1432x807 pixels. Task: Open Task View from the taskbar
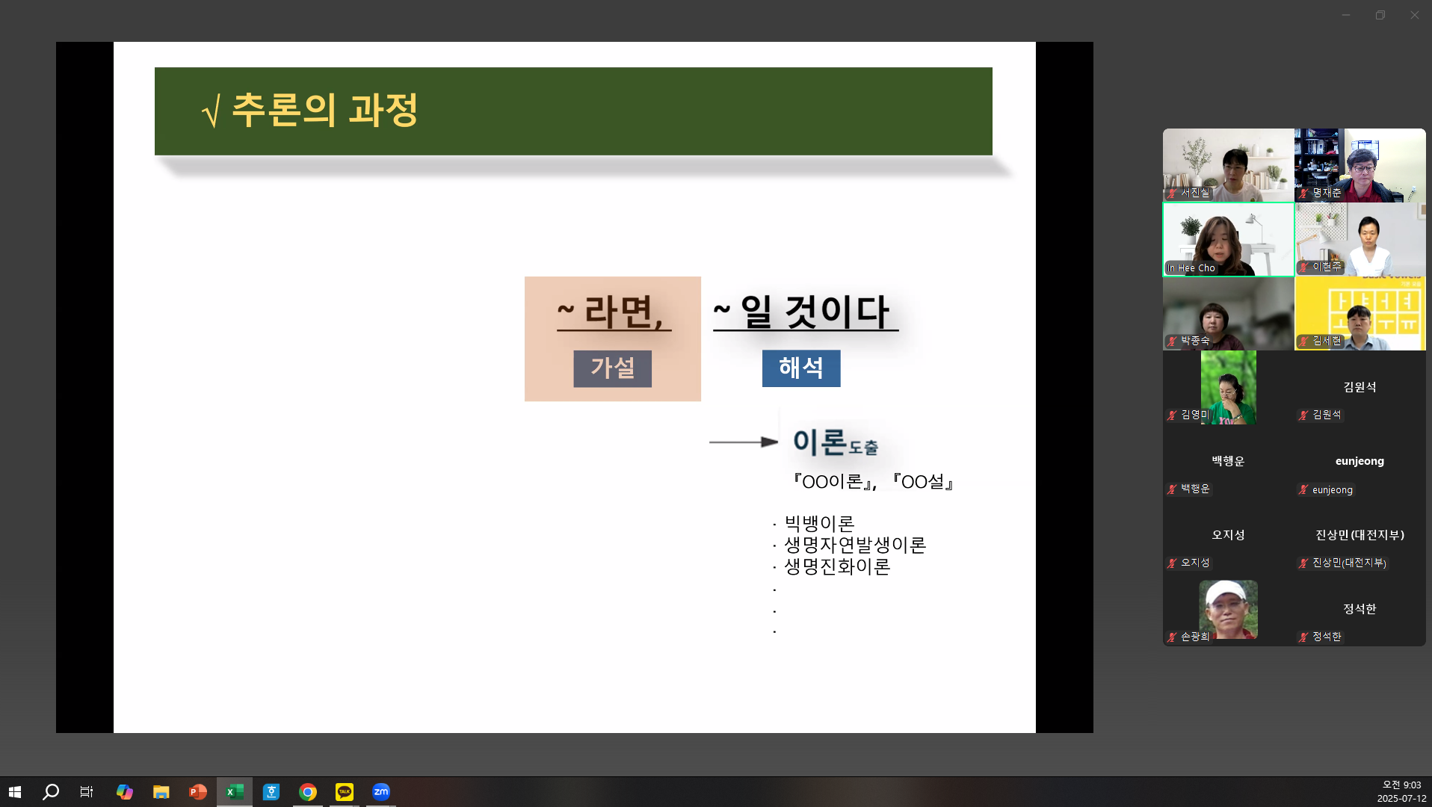pyautogui.click(x=87, y=791)
